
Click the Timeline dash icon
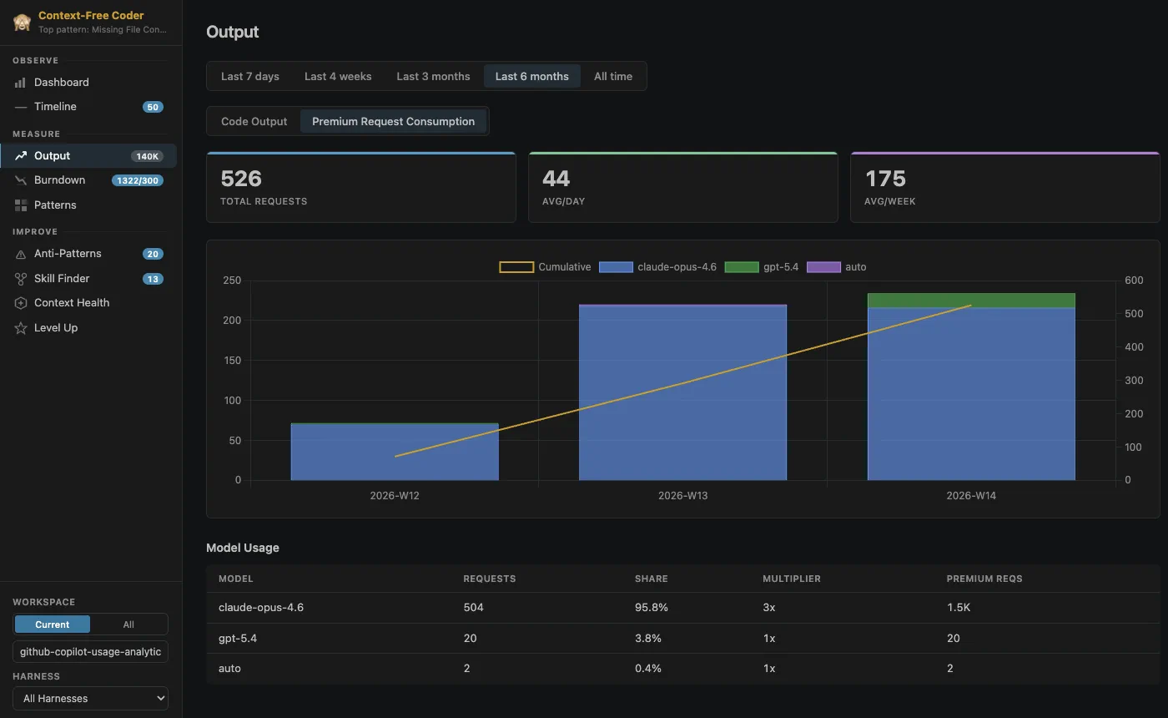(21, 107)
